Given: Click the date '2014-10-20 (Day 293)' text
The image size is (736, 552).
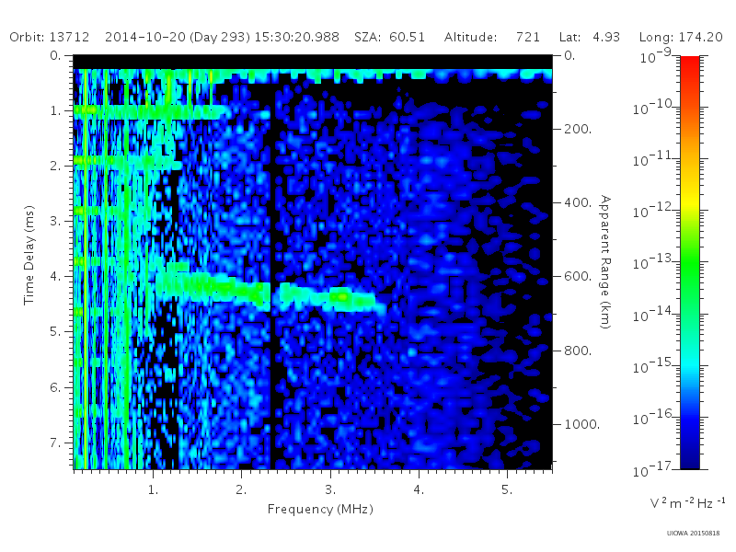Looking at the screenshot, I should [177, 37].
